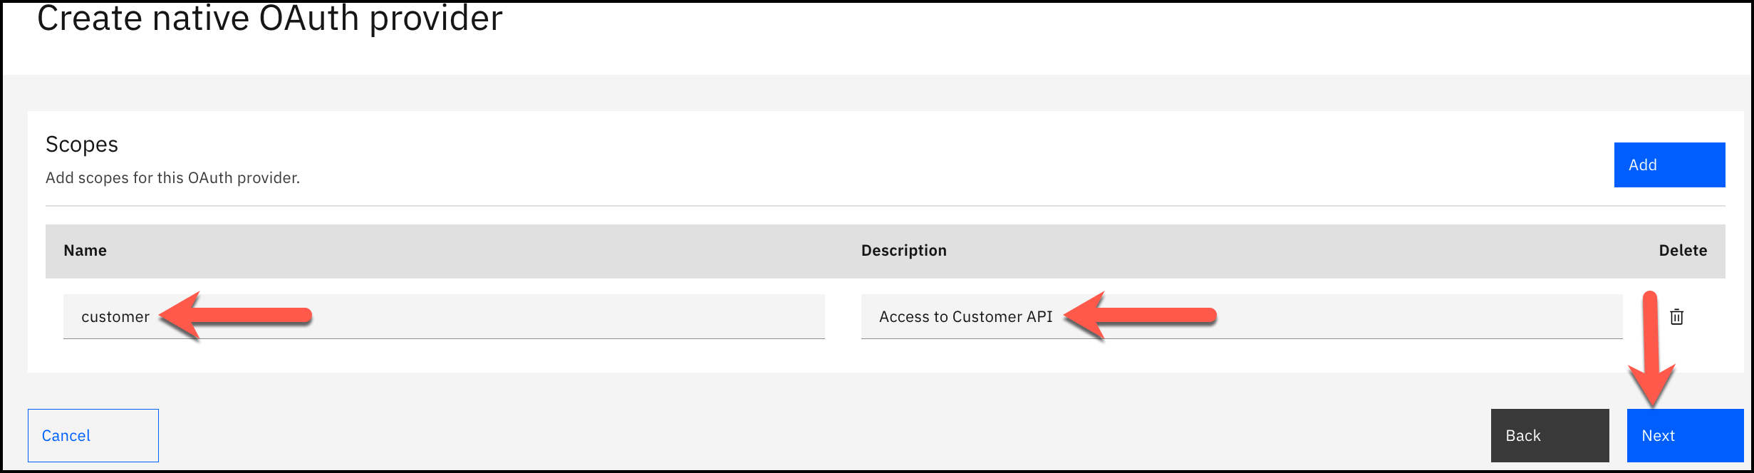
Task: Click the 'Add scopes for this OAuth provider' text
Action: pos(172,178)
